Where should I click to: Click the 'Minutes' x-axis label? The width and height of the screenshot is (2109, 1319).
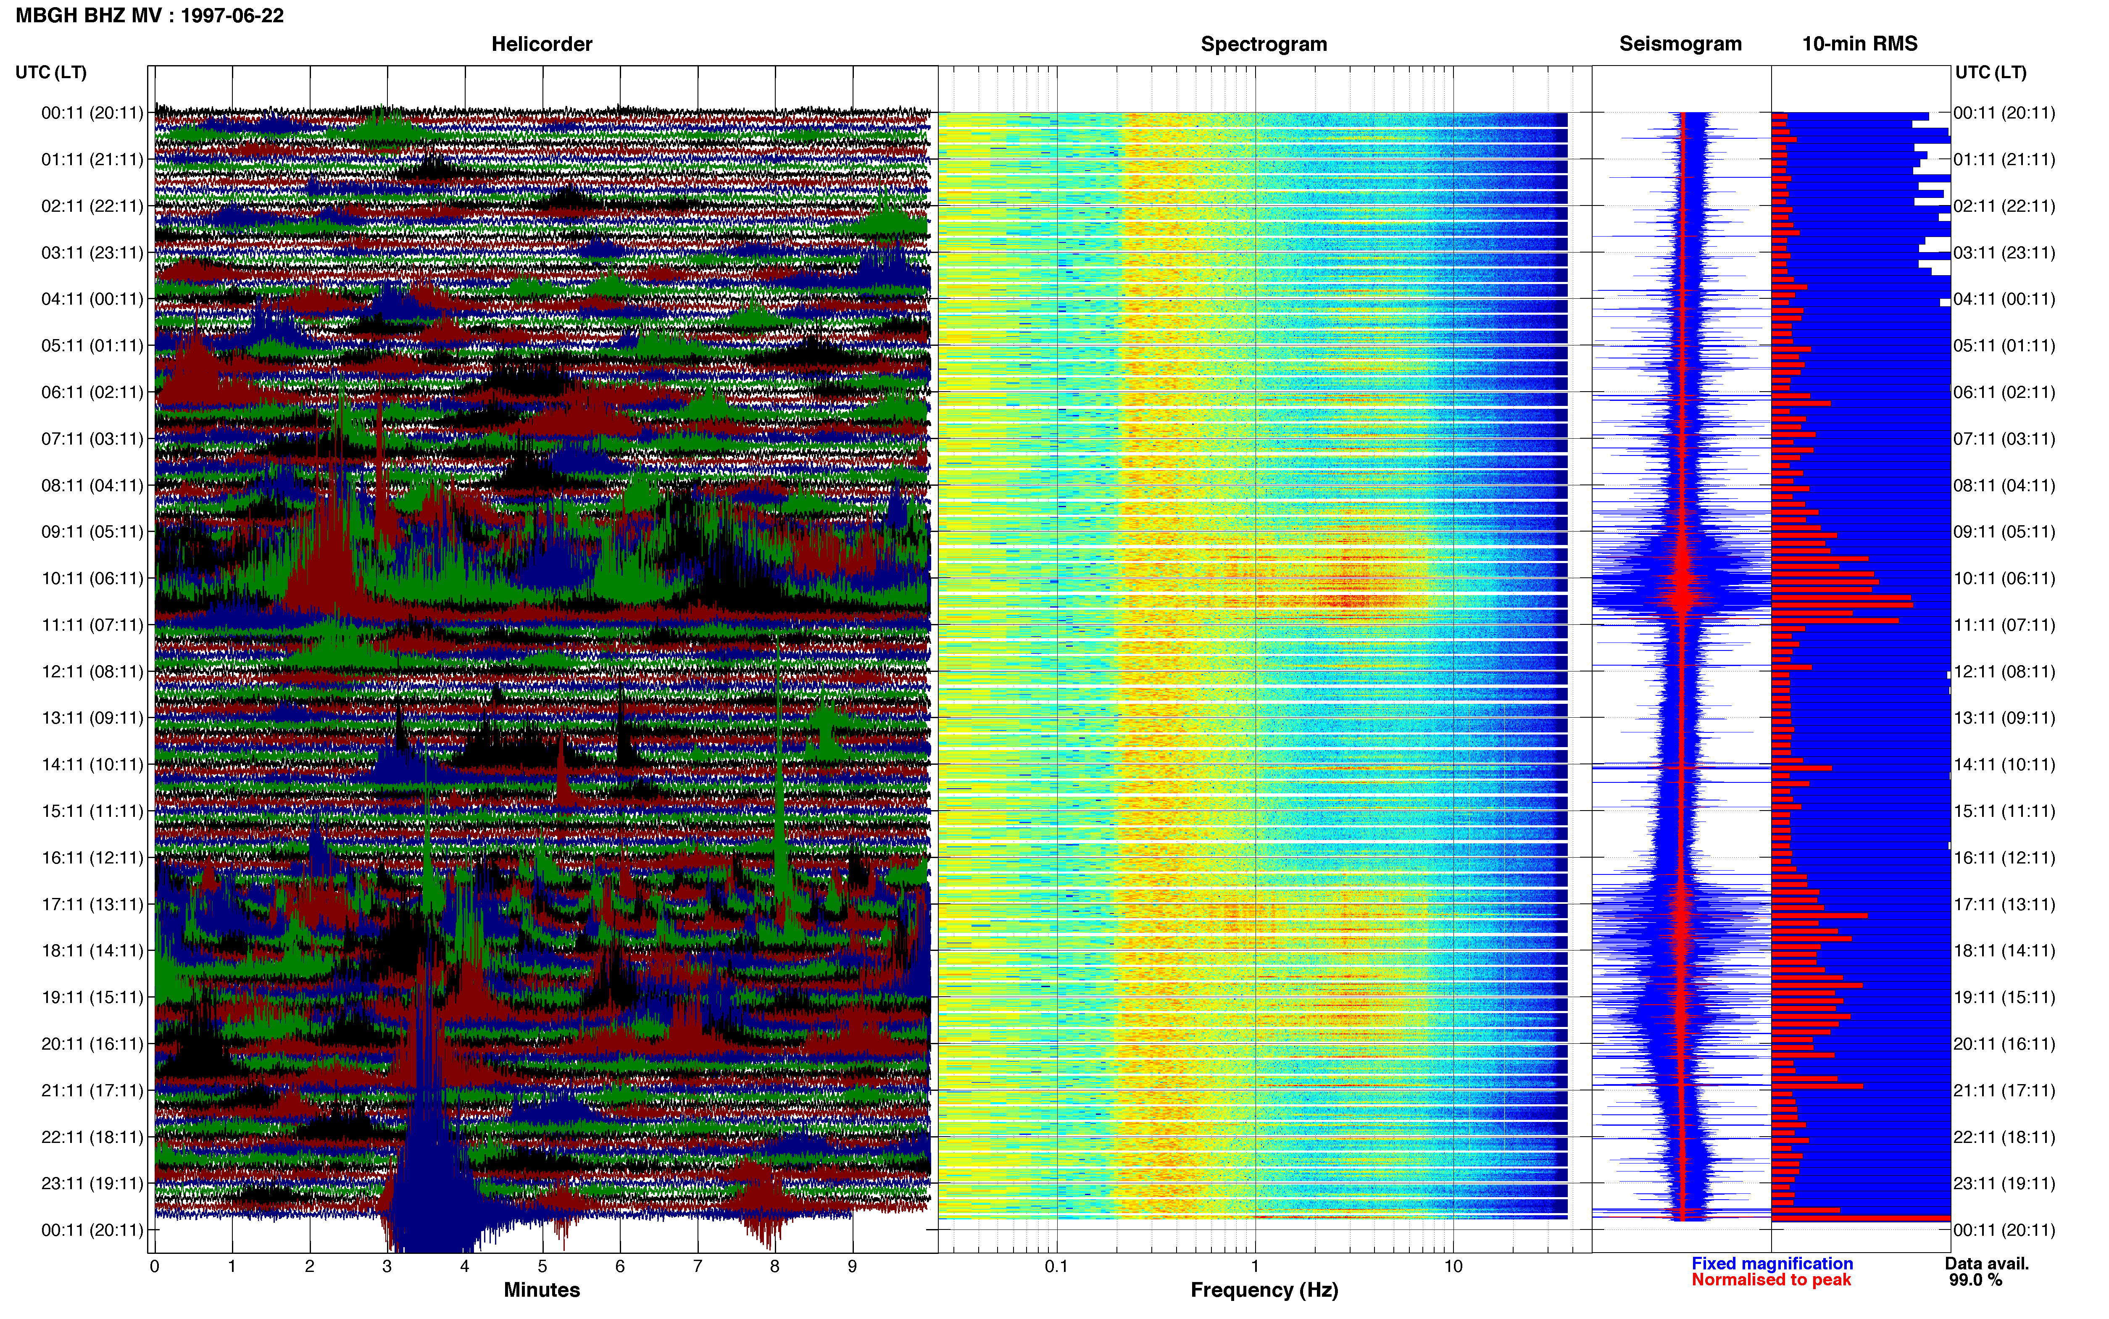coord(542,1289)
